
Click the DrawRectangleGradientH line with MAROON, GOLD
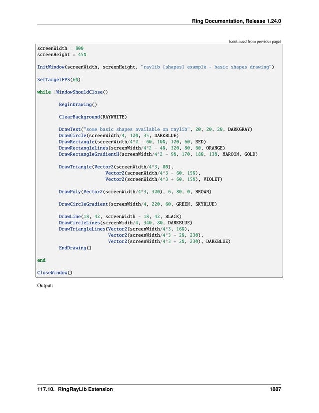coord(158,154)
